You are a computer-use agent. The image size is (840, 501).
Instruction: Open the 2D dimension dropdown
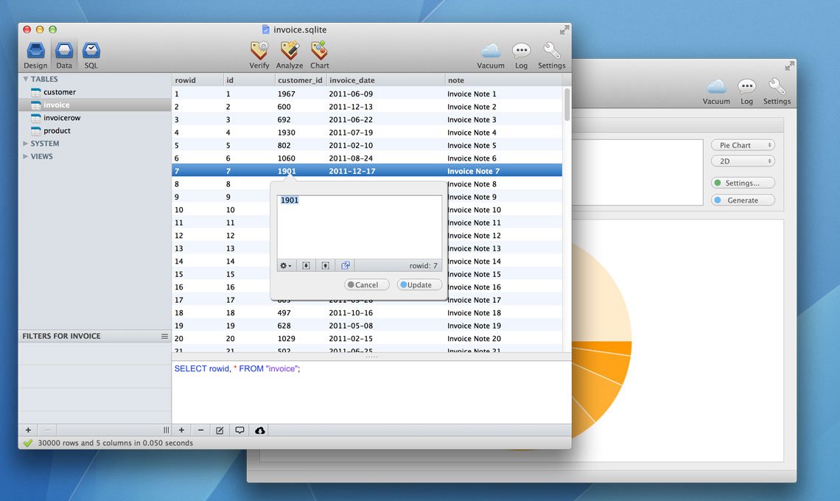743,161
